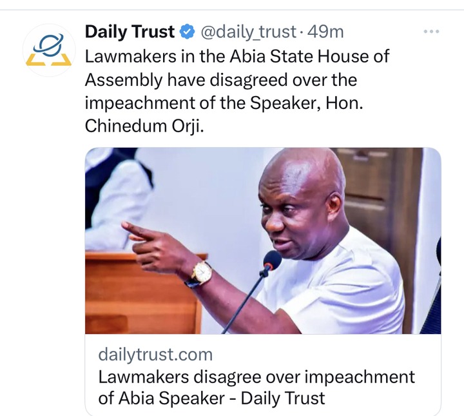The width and height of the screenshot is (464, 416).
Task: Click the 'impeachment of the Speaker, Hon.' line
Action: pyautogui.click(x=224, y=103)
